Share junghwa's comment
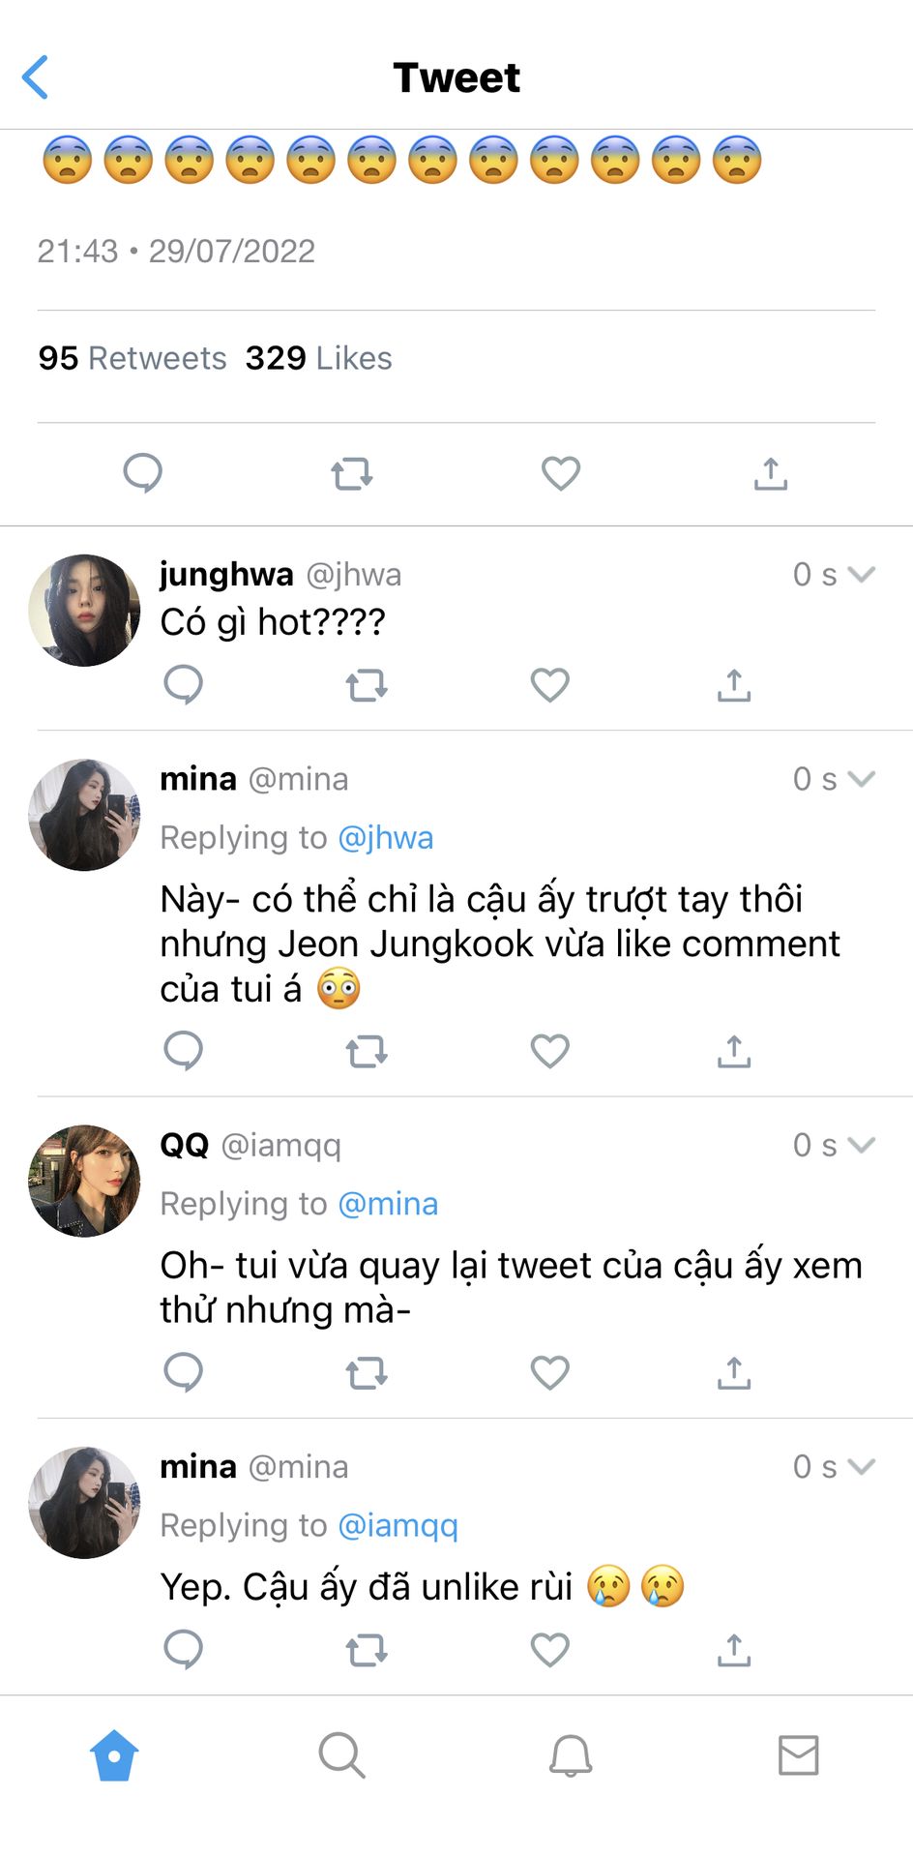The image size is (913, 1858). tap(734, 685)
